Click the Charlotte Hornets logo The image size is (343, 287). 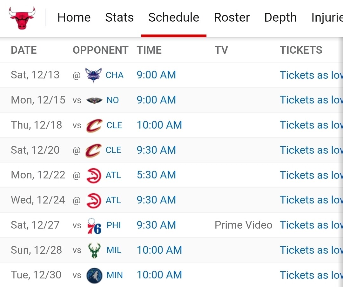(x=94, y=75)
